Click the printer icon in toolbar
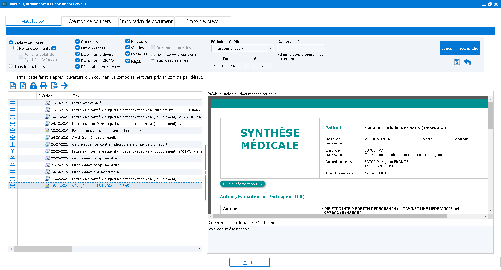The width and height of the screenshot is (501, 270). tap(44, 86)
